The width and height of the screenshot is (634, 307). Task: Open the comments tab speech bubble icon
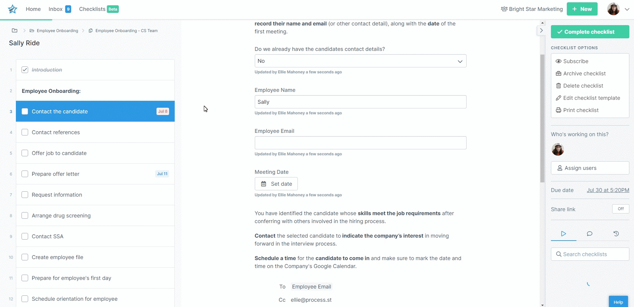(590, 234)
